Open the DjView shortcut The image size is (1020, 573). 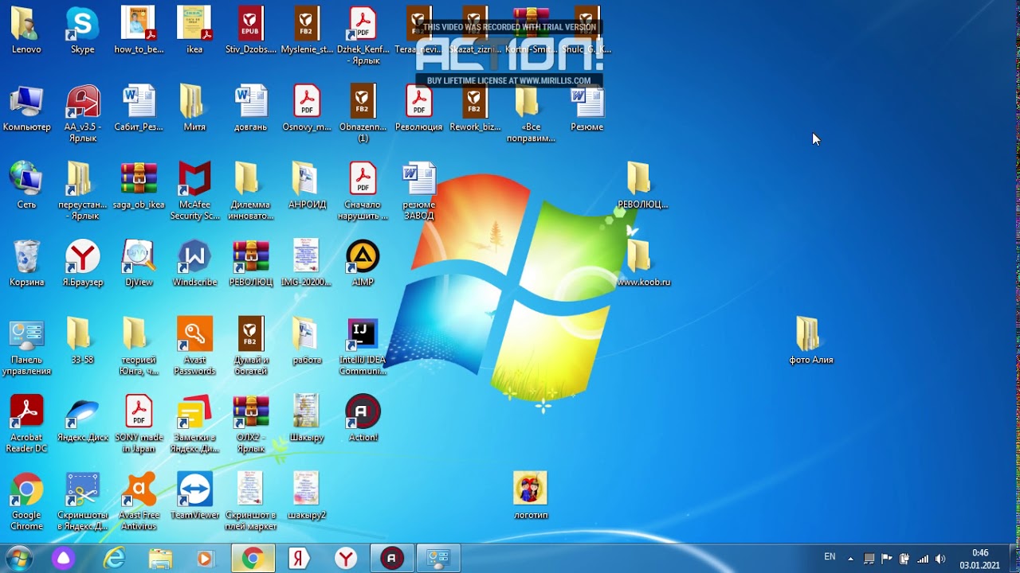[139, 263]
